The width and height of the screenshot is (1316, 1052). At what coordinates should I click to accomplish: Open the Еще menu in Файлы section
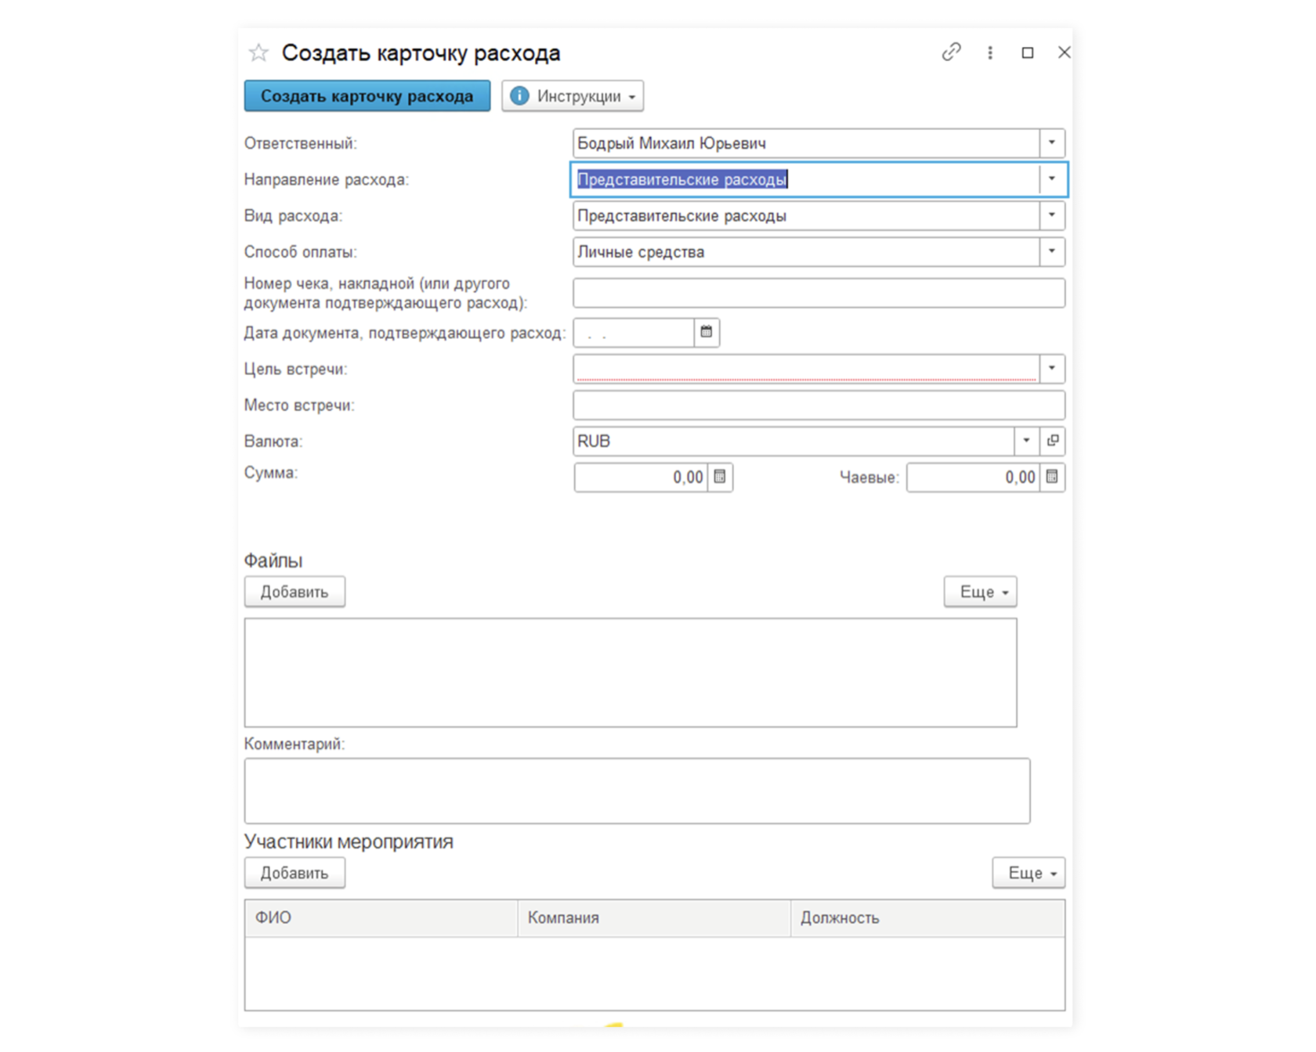point(981,592)
